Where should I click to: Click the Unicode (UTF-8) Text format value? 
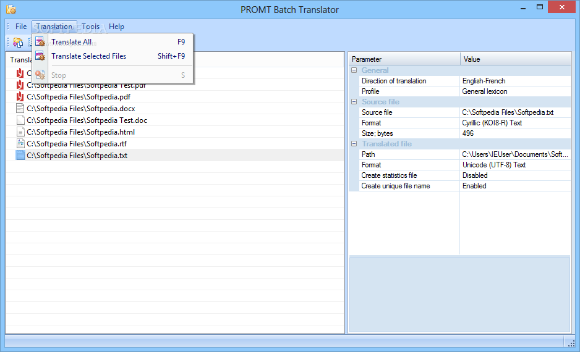494,165
